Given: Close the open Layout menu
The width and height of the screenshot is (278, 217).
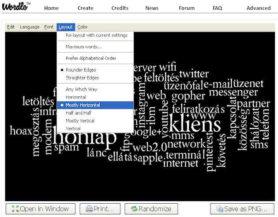Looking at the screenshot, I should coord(66,27).
